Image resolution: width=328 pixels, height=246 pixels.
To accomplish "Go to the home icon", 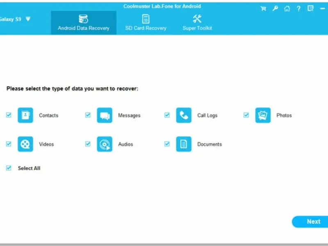I will pos(287,9).
